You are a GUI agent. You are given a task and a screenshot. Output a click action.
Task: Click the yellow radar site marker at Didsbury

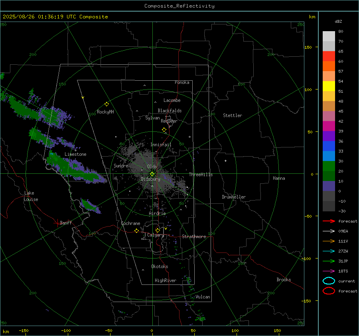tap(152, 174)
